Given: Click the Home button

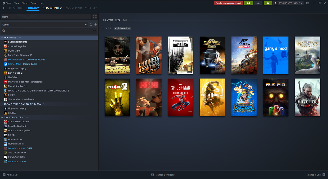Looking at the screenshot, I should click(x=46, y=17).
